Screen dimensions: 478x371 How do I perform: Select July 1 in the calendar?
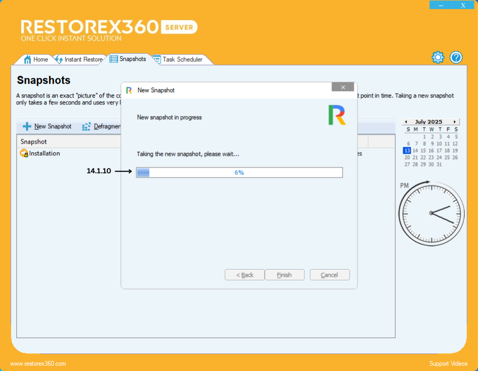pyautogui.click(x=424, y=137)
